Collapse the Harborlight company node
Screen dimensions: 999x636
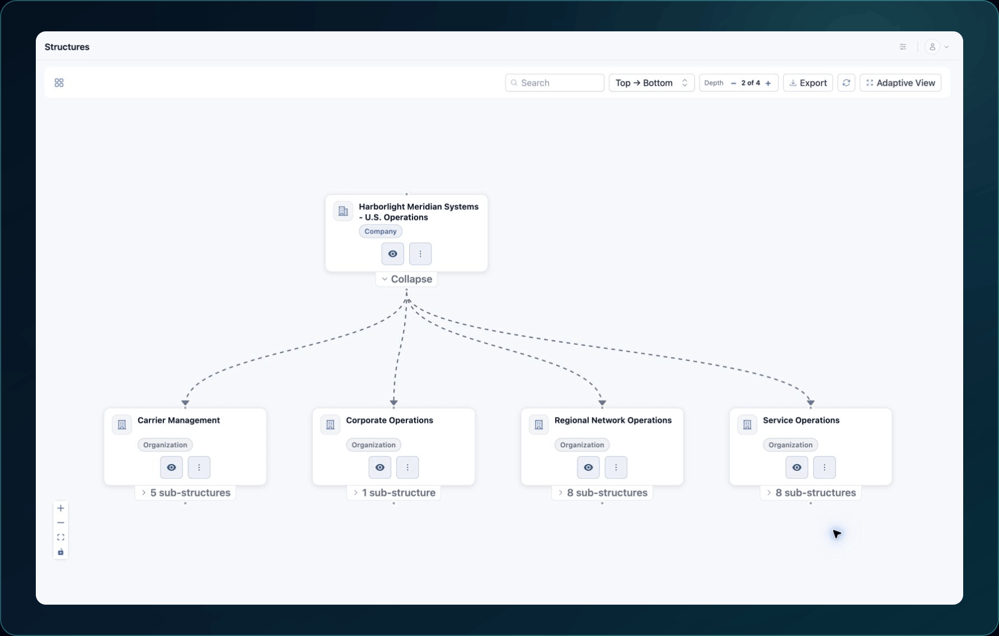click(406, 279)
